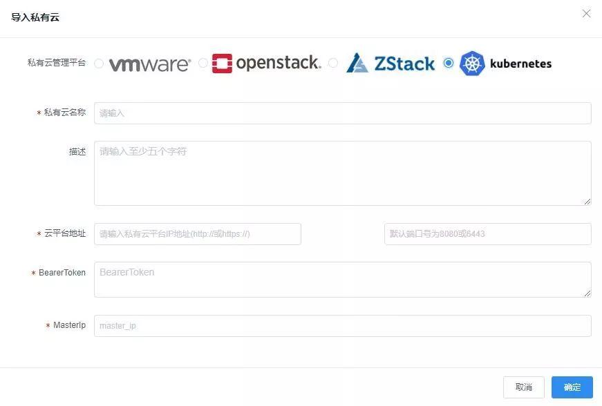The width and height of the screenshot is (602, 406).
Task: Pick the ZStack radio option
Action: point(333,64)
